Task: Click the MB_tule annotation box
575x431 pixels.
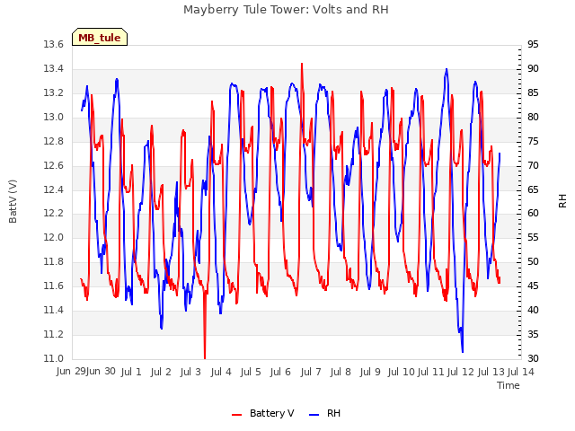Action: (100, 37)
